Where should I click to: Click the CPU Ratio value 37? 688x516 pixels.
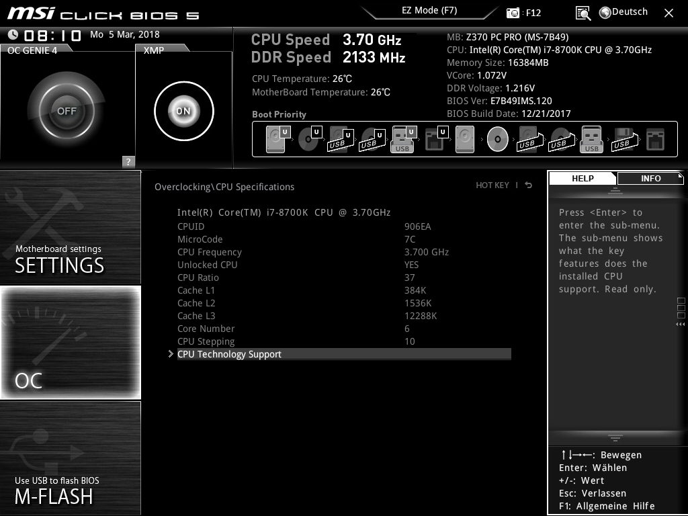[x=409, y=277]
